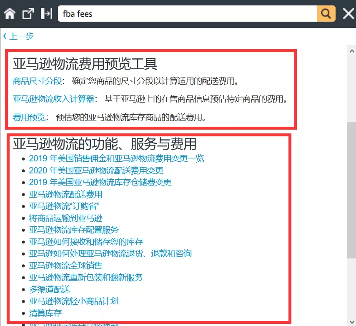The height and width of the screenshot is (326, 356).
Task: Click the search field containing fba fees
Action: click(188, 14)
